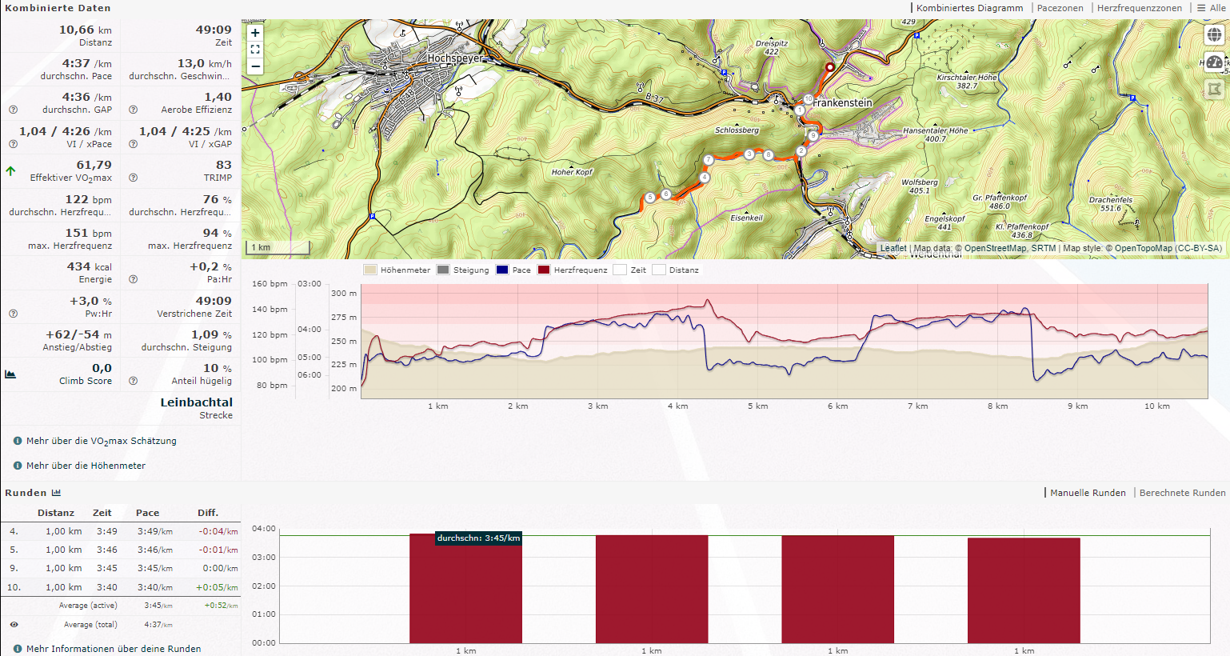Click the speedometer icon on the map

(x=1214, y=62)
